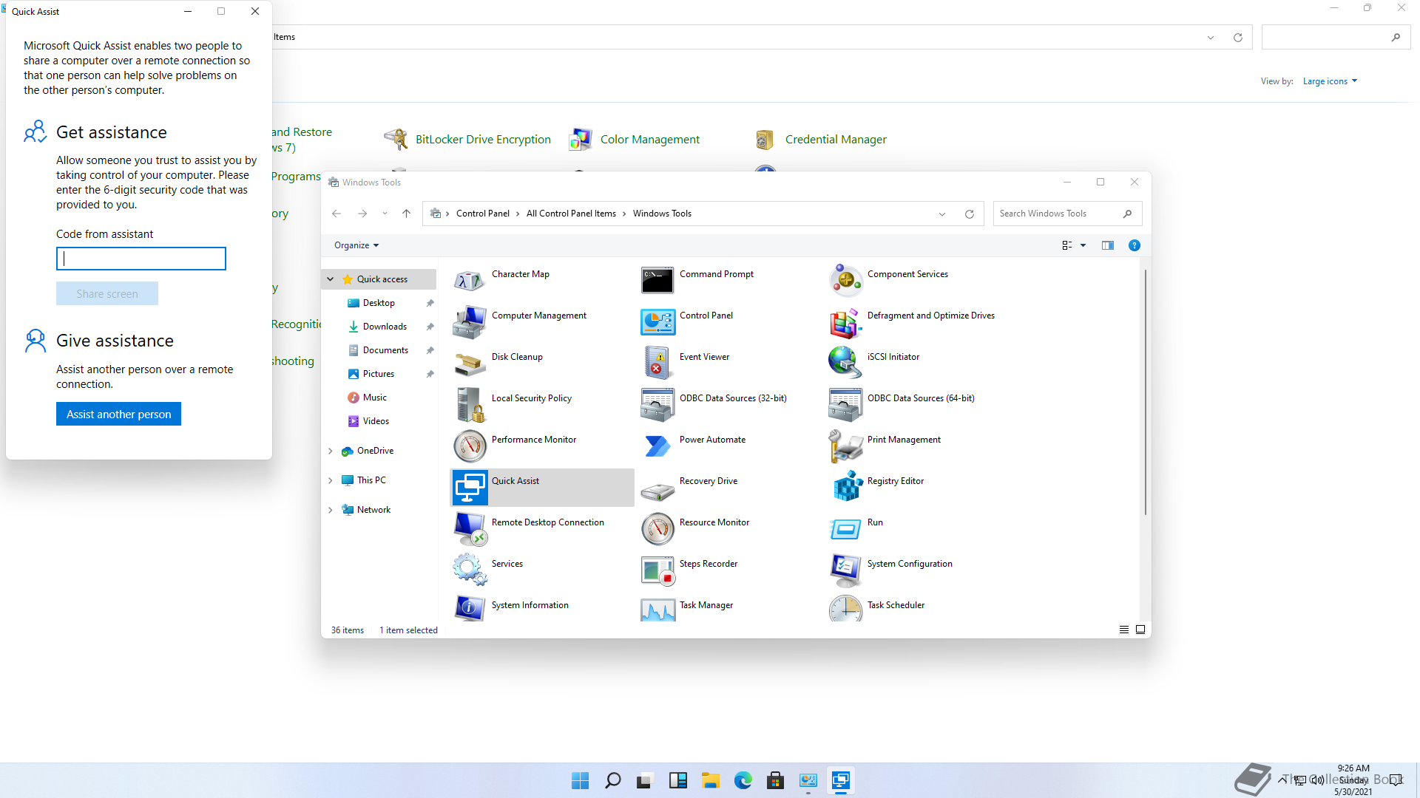Click Assist another person button
The width and height of the screenshot is (1420, 798).
[x=118, y=414]
